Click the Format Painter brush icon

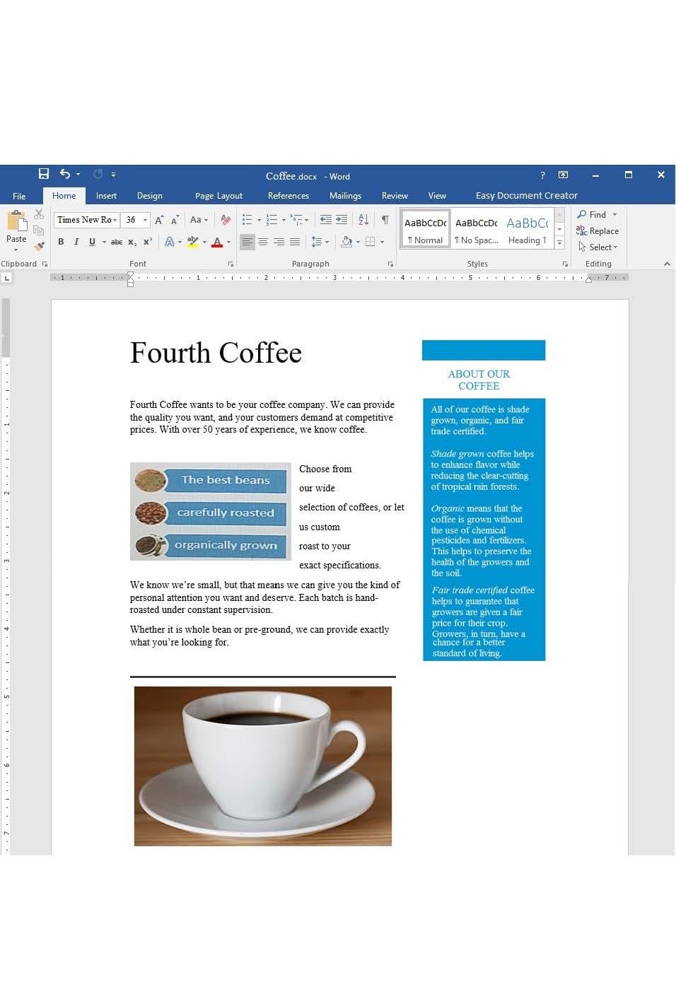point(39,246)
